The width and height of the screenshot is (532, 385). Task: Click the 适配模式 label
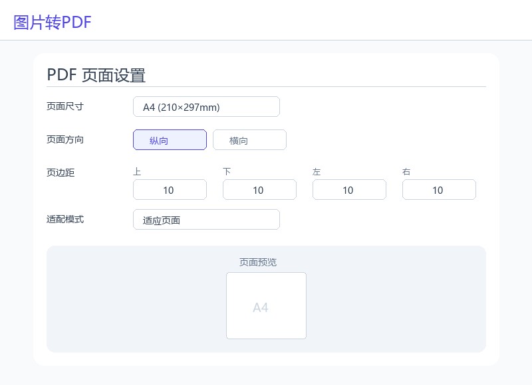pos(65,220)
